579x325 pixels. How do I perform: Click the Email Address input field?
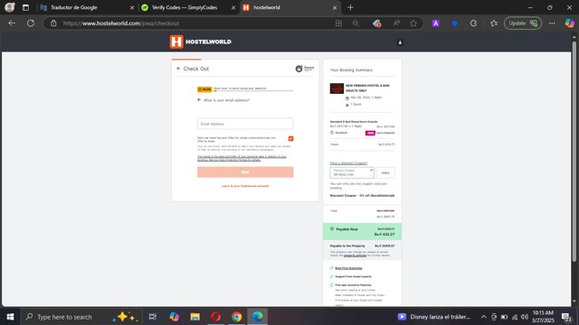(x=245, y=124)
